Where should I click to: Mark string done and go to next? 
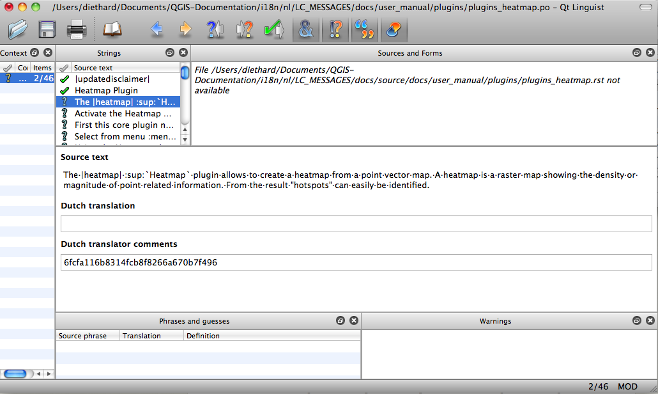pos(275,29)
